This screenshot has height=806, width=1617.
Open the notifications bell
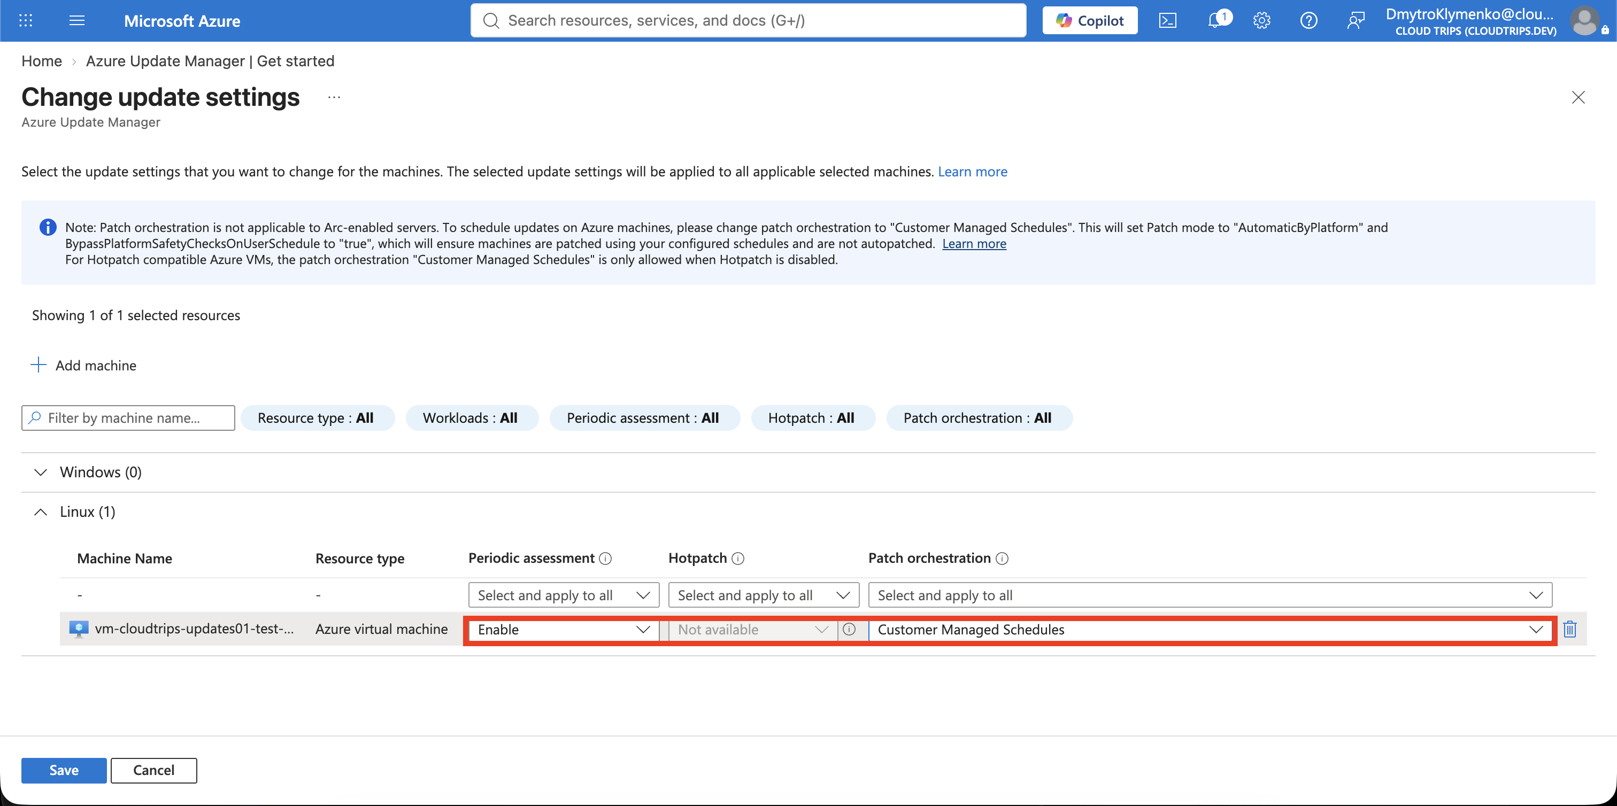coord(1216,21)
